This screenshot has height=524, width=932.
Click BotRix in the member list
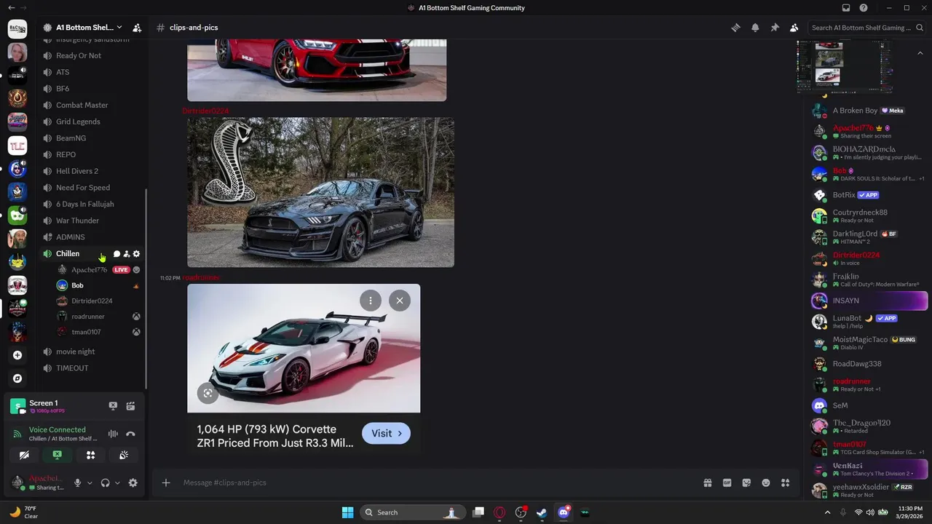point(869,195)
